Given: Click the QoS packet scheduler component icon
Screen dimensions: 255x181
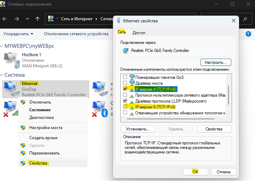Looking at the screenshot, I should click(x=132, y=77).
